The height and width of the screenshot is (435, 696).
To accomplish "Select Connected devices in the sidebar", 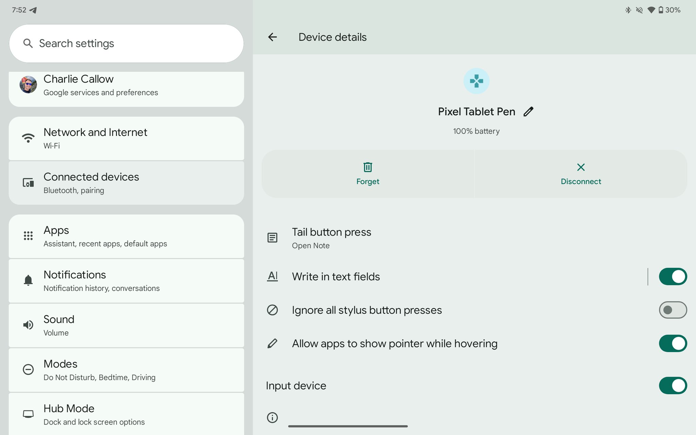I will coord(126,183).
